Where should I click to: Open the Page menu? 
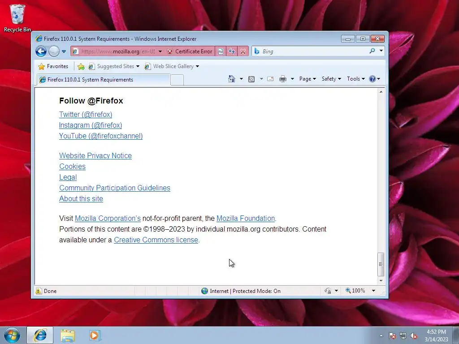307,79
